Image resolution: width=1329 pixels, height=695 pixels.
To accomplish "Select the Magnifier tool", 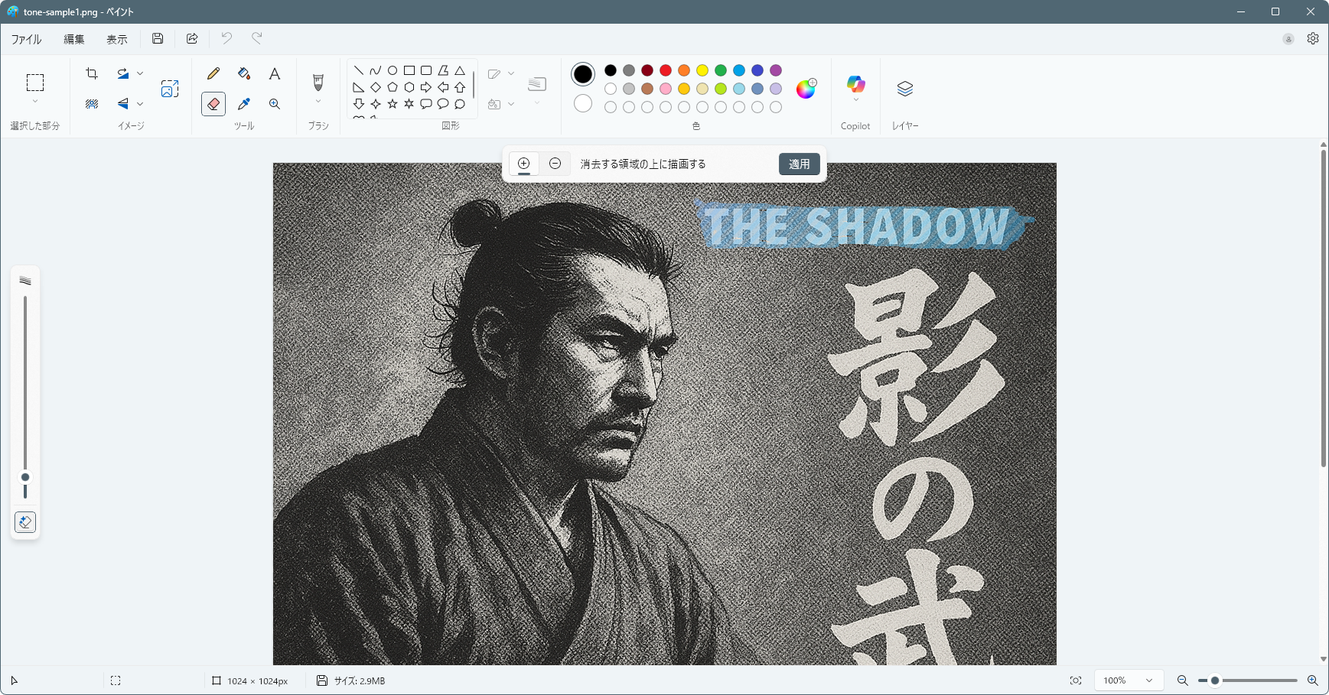I will (x=275, y=104).
